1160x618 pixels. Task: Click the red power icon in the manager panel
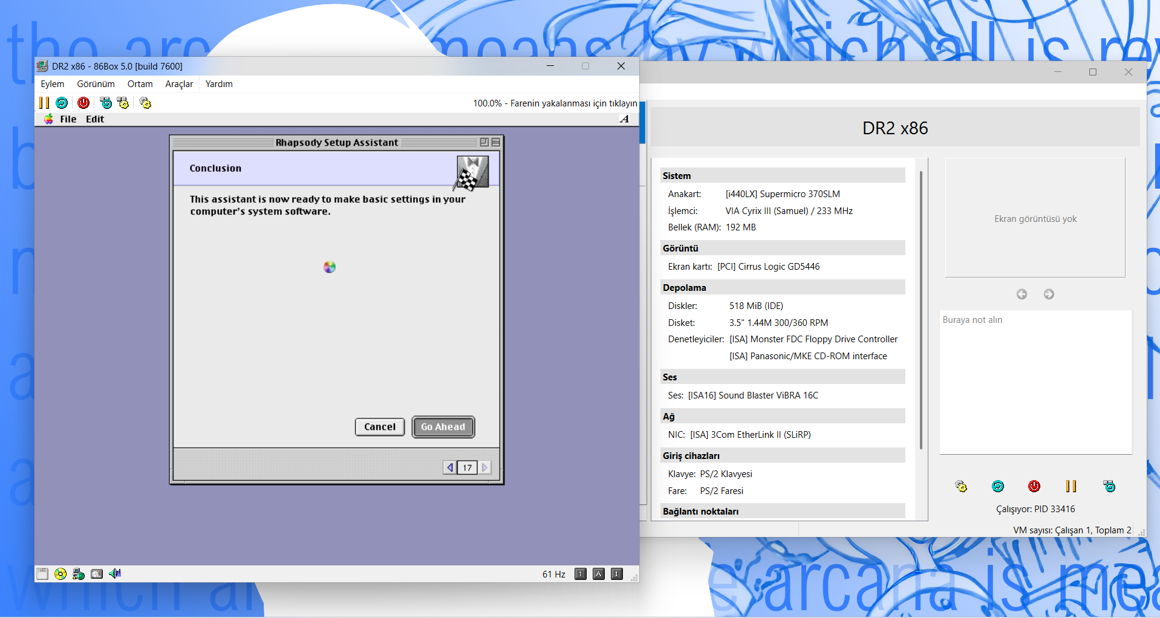click(x=1034, y=486)
